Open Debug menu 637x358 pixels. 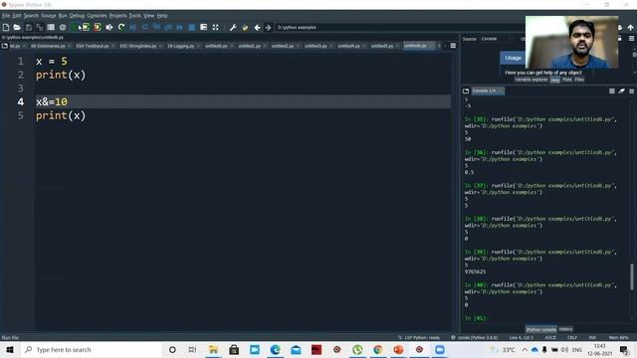pos(77,16)
